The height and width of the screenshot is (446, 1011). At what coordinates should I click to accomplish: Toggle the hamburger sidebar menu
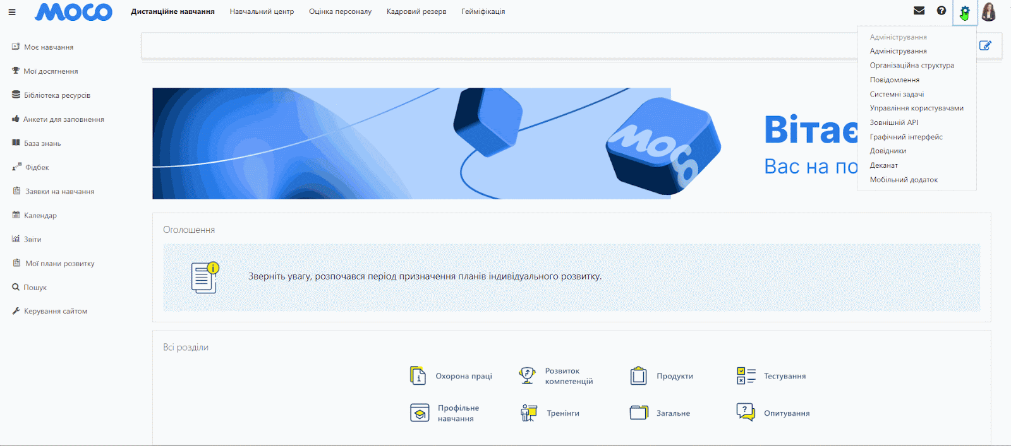coord(12,12)
